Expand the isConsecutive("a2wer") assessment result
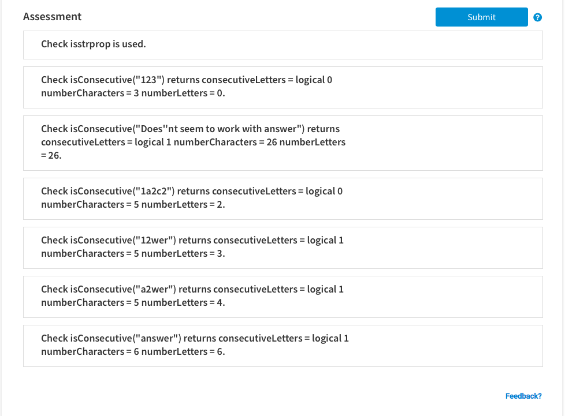The height and width of the screenshot is (416, 565). point(282,296)
